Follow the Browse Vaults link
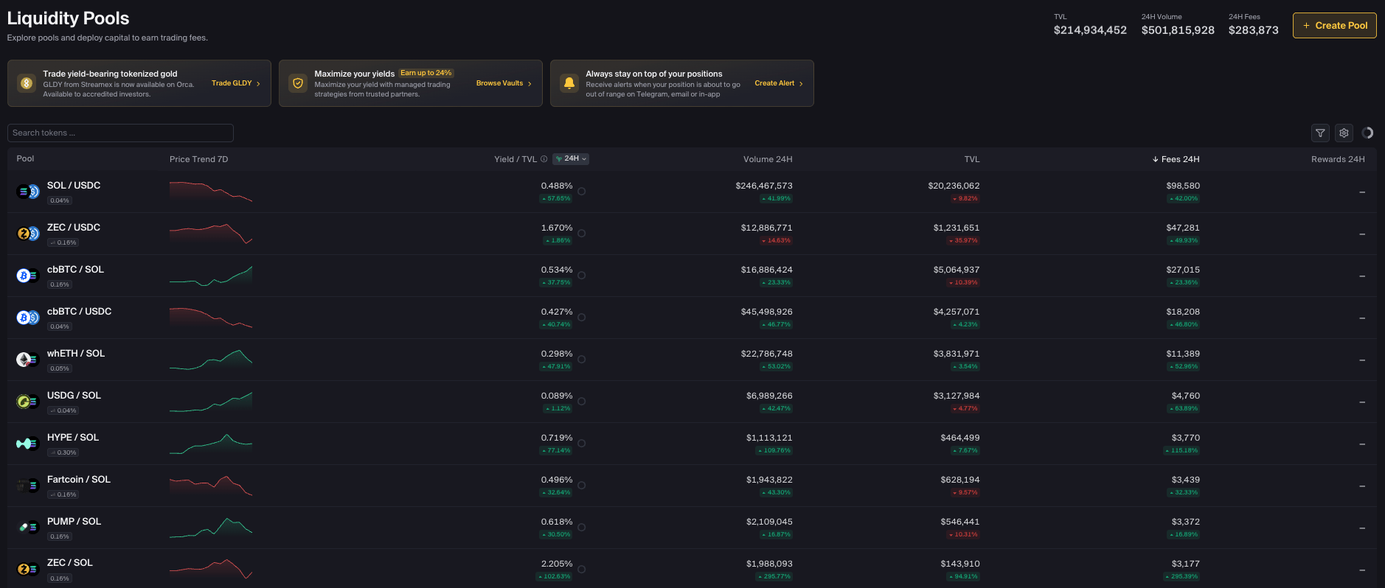Viewport: 1385px width, 588px height. pos(504,83)
